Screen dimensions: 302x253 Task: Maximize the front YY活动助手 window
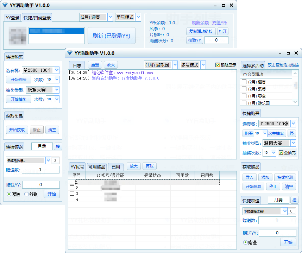(288, 53)
